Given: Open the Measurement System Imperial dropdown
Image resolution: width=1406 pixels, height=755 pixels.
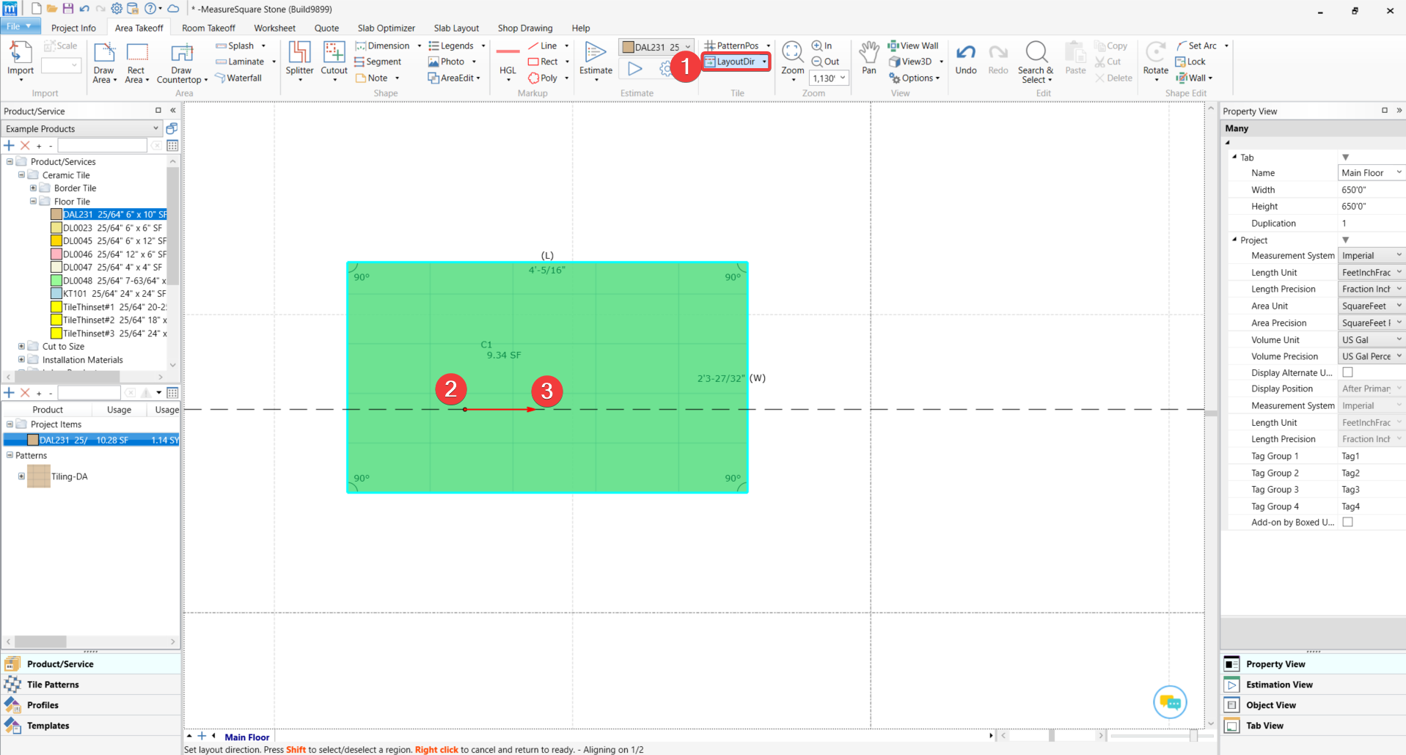Looking at the screenshot, I should pos(1372,255).
